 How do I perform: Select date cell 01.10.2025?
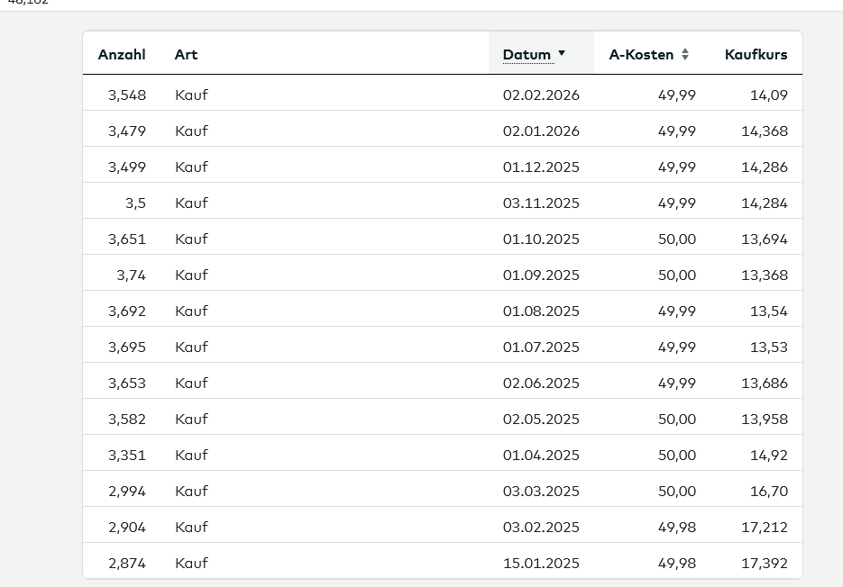coord(541,239)
